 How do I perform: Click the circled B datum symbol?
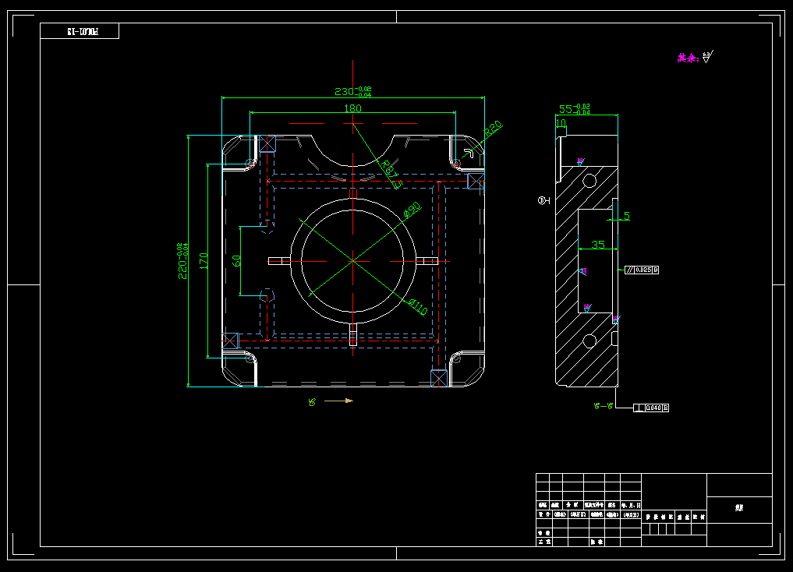click(543, 200)
